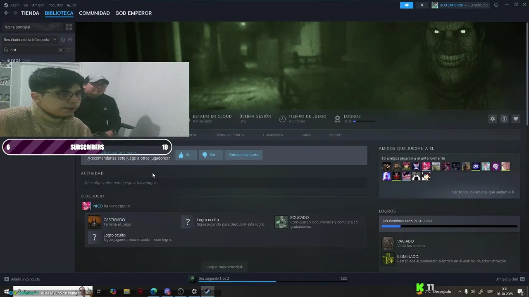The width and height of the screenshot is (529, 297).
Task: Open the CASTIGADO achievement icon
Action: pyautogui.click(x=94, y=222)
